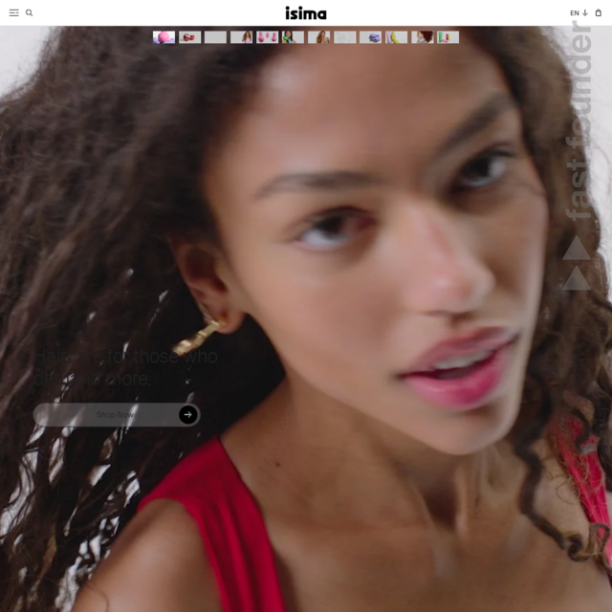
Task: Select the blank gray thumbnail
Action: (215, 37)
